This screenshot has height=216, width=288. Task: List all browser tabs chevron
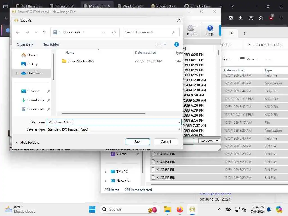click(232, 6)
